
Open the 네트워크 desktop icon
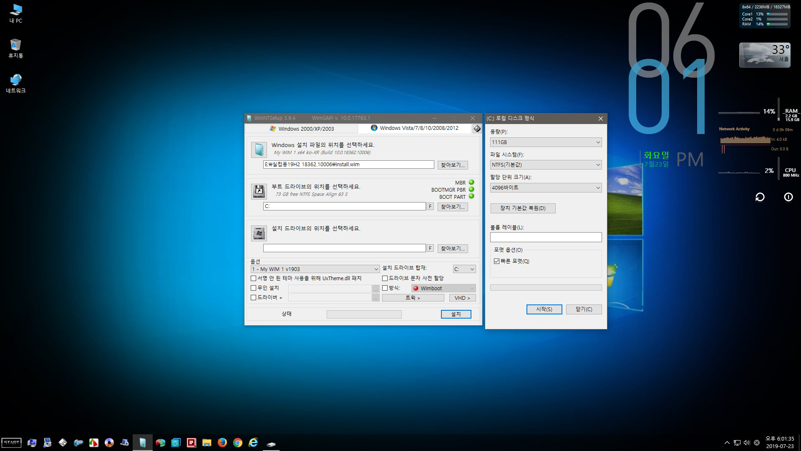coord(16,83)
